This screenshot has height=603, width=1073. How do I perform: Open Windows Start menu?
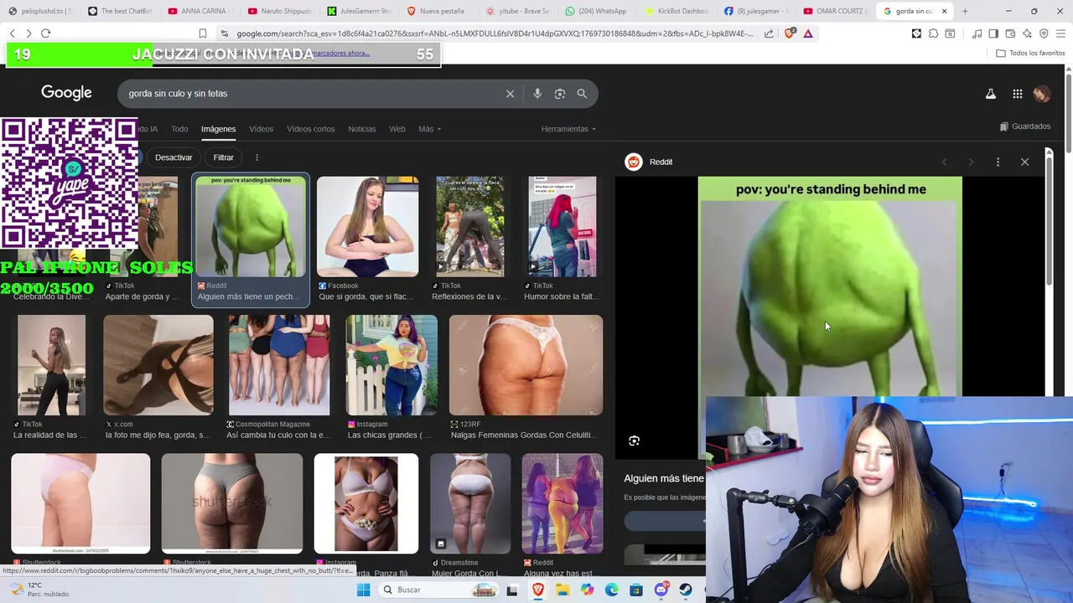click(363, 590)
